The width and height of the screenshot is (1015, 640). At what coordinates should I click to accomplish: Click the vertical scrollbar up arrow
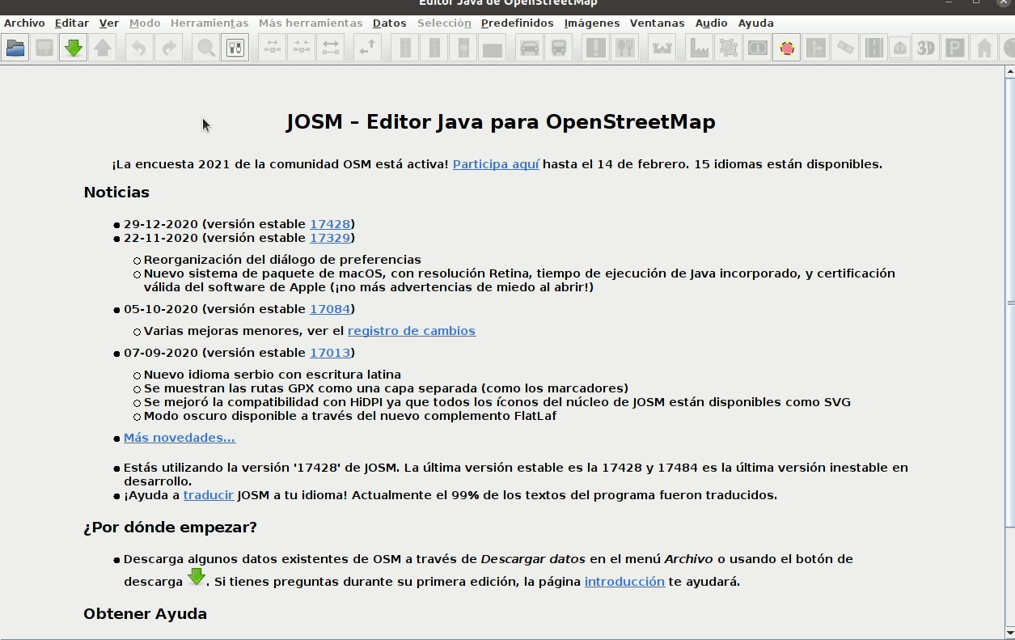[x=1010, y=72]
